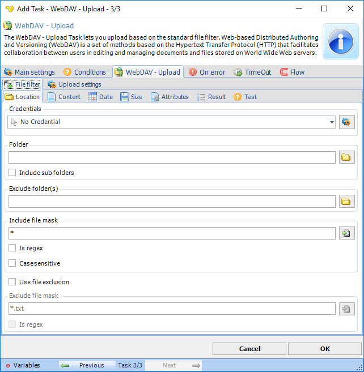Click the Next task button
The width and height of the screenshot is (364, 372).
coord(173,365)
